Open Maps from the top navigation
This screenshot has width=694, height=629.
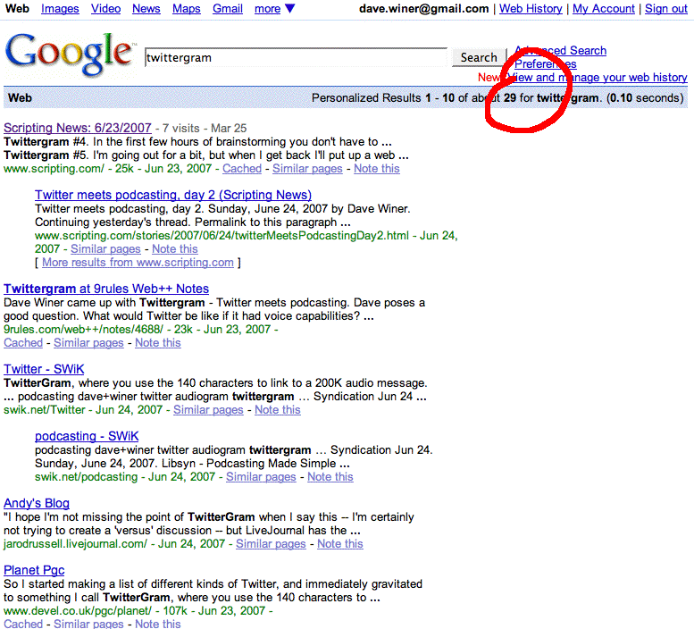pyautogui.click(x=187, y=9)
